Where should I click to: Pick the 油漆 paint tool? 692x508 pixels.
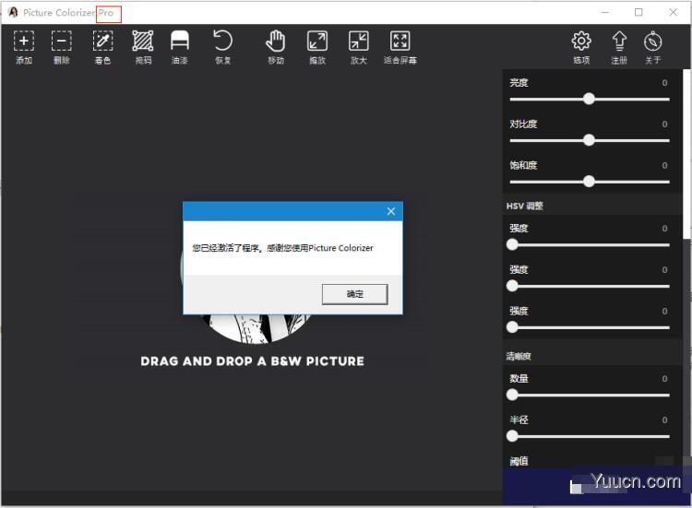pyautogui.click(x=180, y=47)
